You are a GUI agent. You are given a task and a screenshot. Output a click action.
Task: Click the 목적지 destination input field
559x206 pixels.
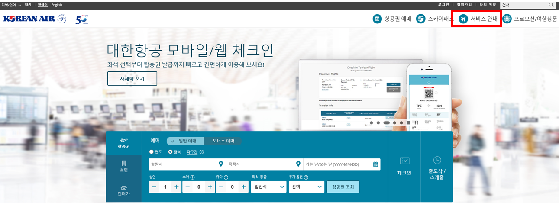265,164
